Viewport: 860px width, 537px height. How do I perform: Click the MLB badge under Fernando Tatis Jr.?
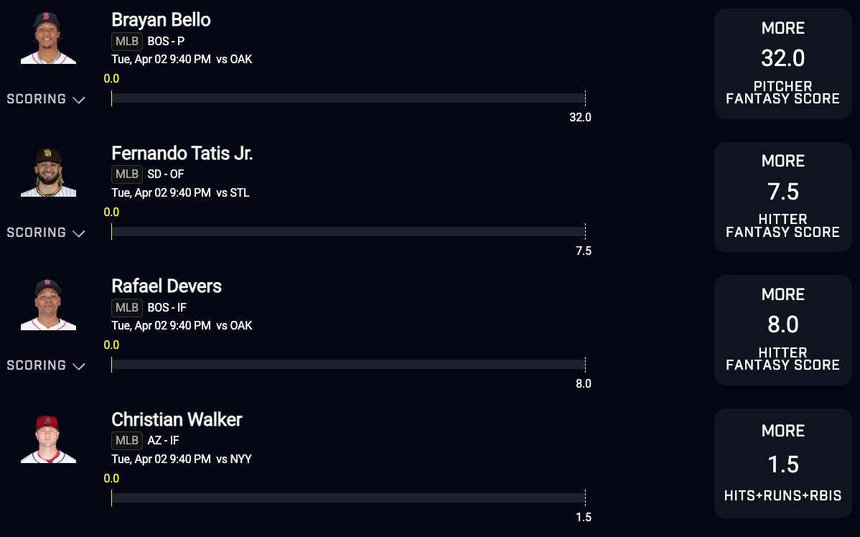[x=127, y=174]
